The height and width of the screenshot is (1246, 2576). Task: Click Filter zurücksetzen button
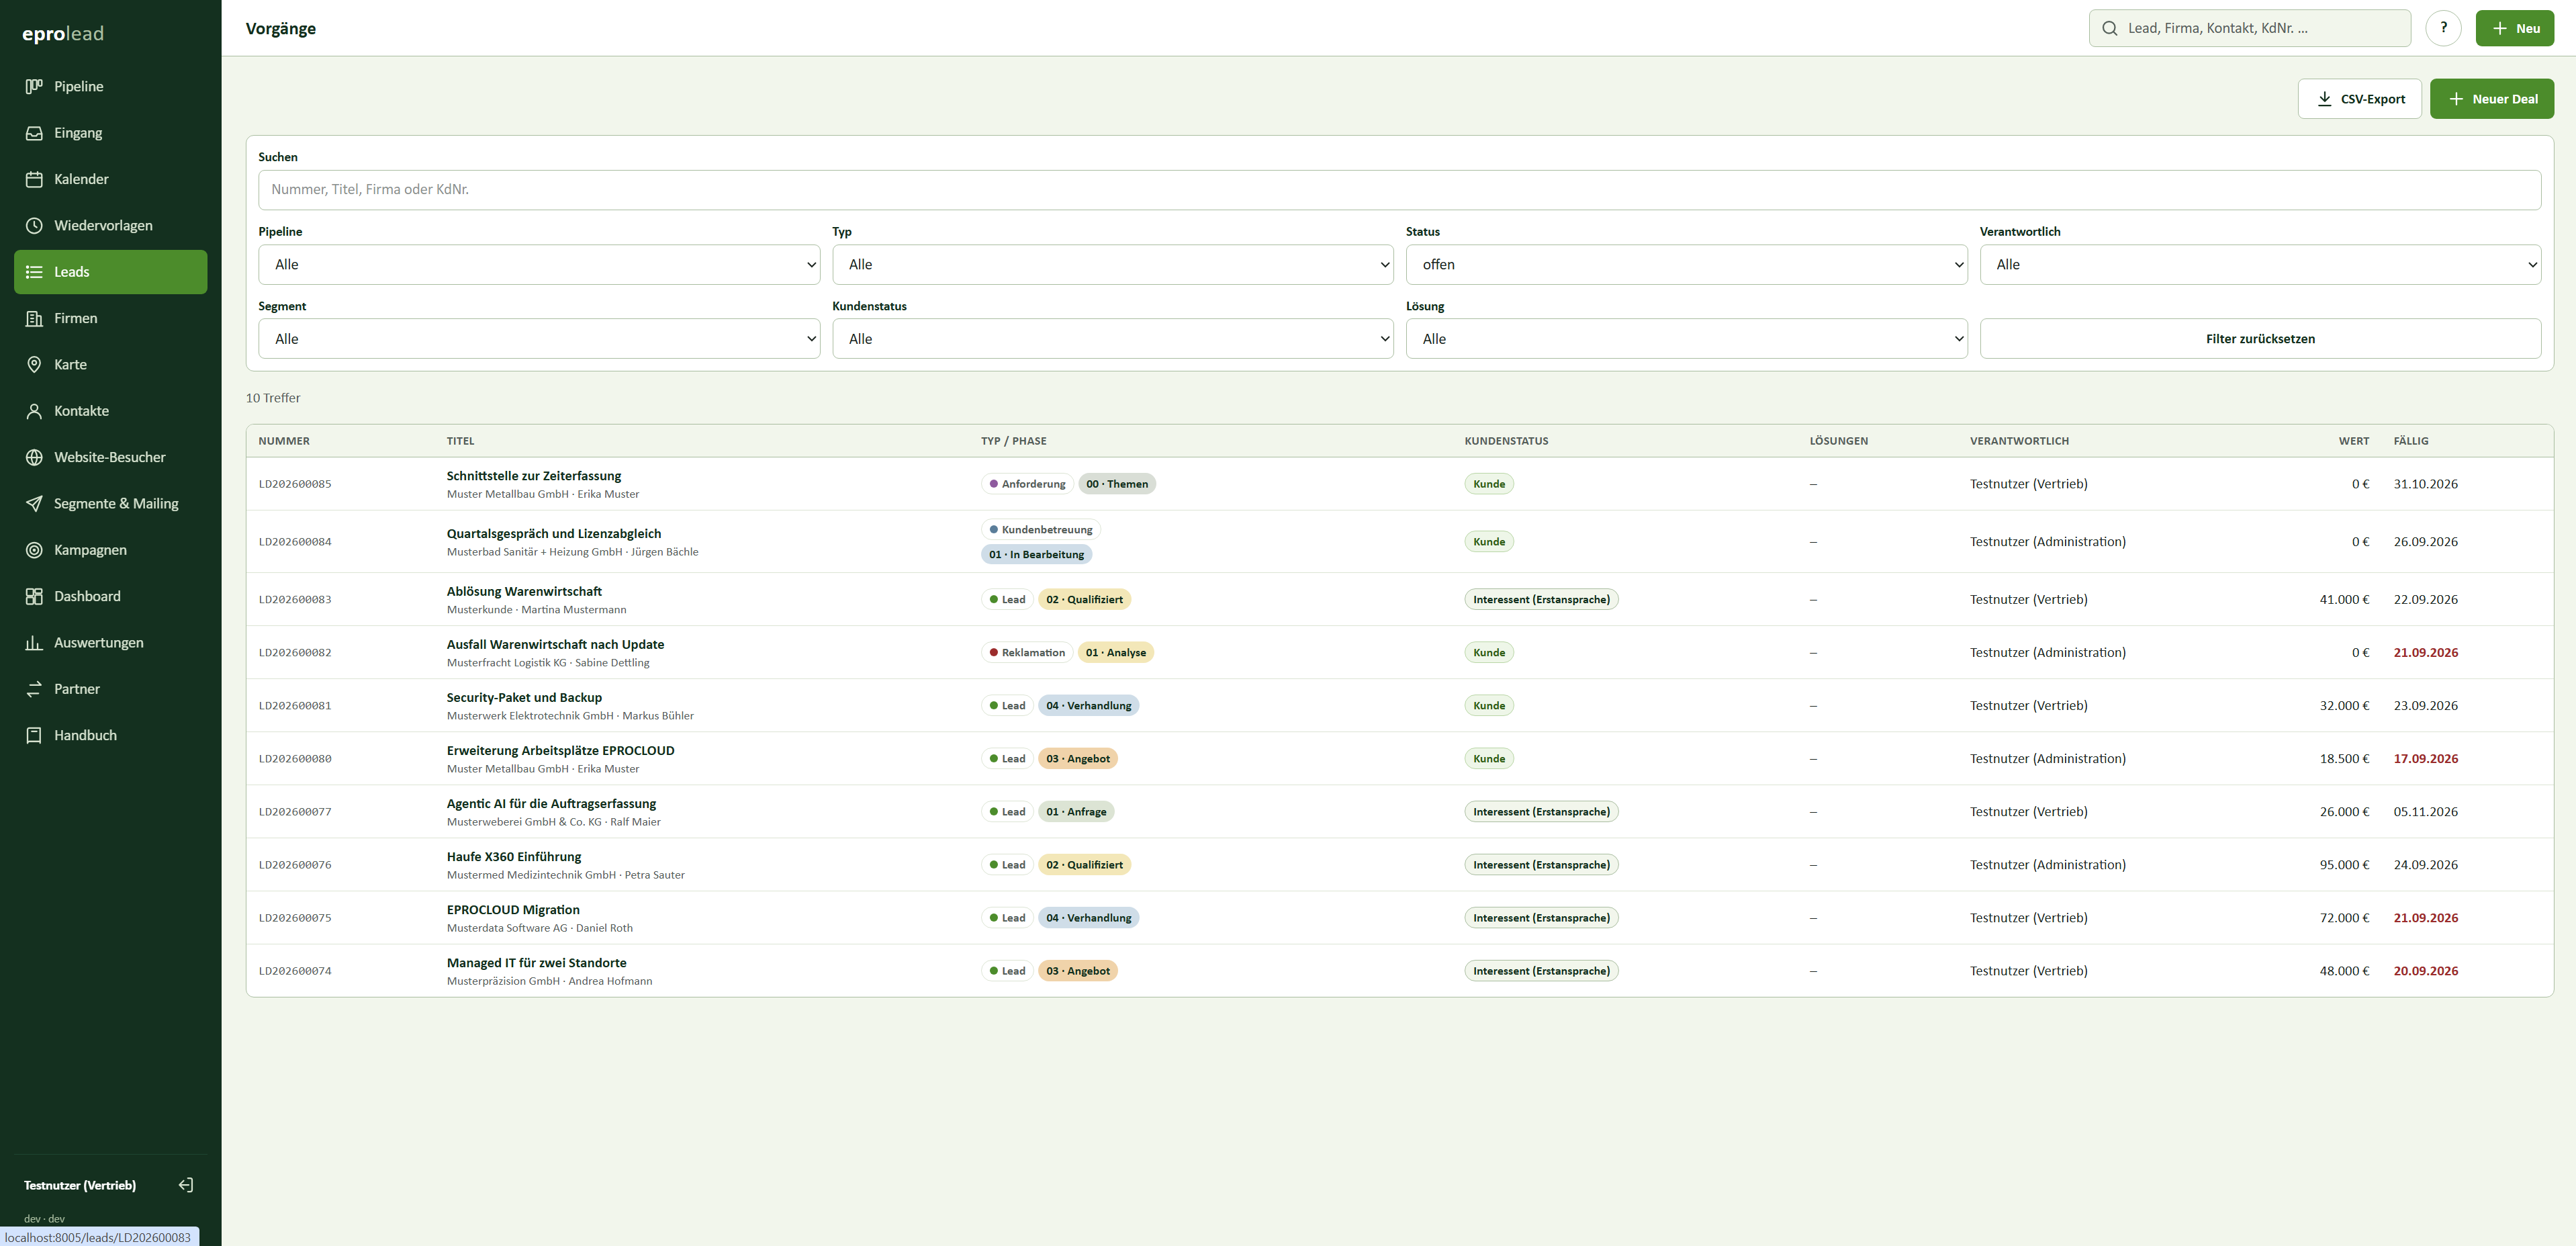[2260, 339]
